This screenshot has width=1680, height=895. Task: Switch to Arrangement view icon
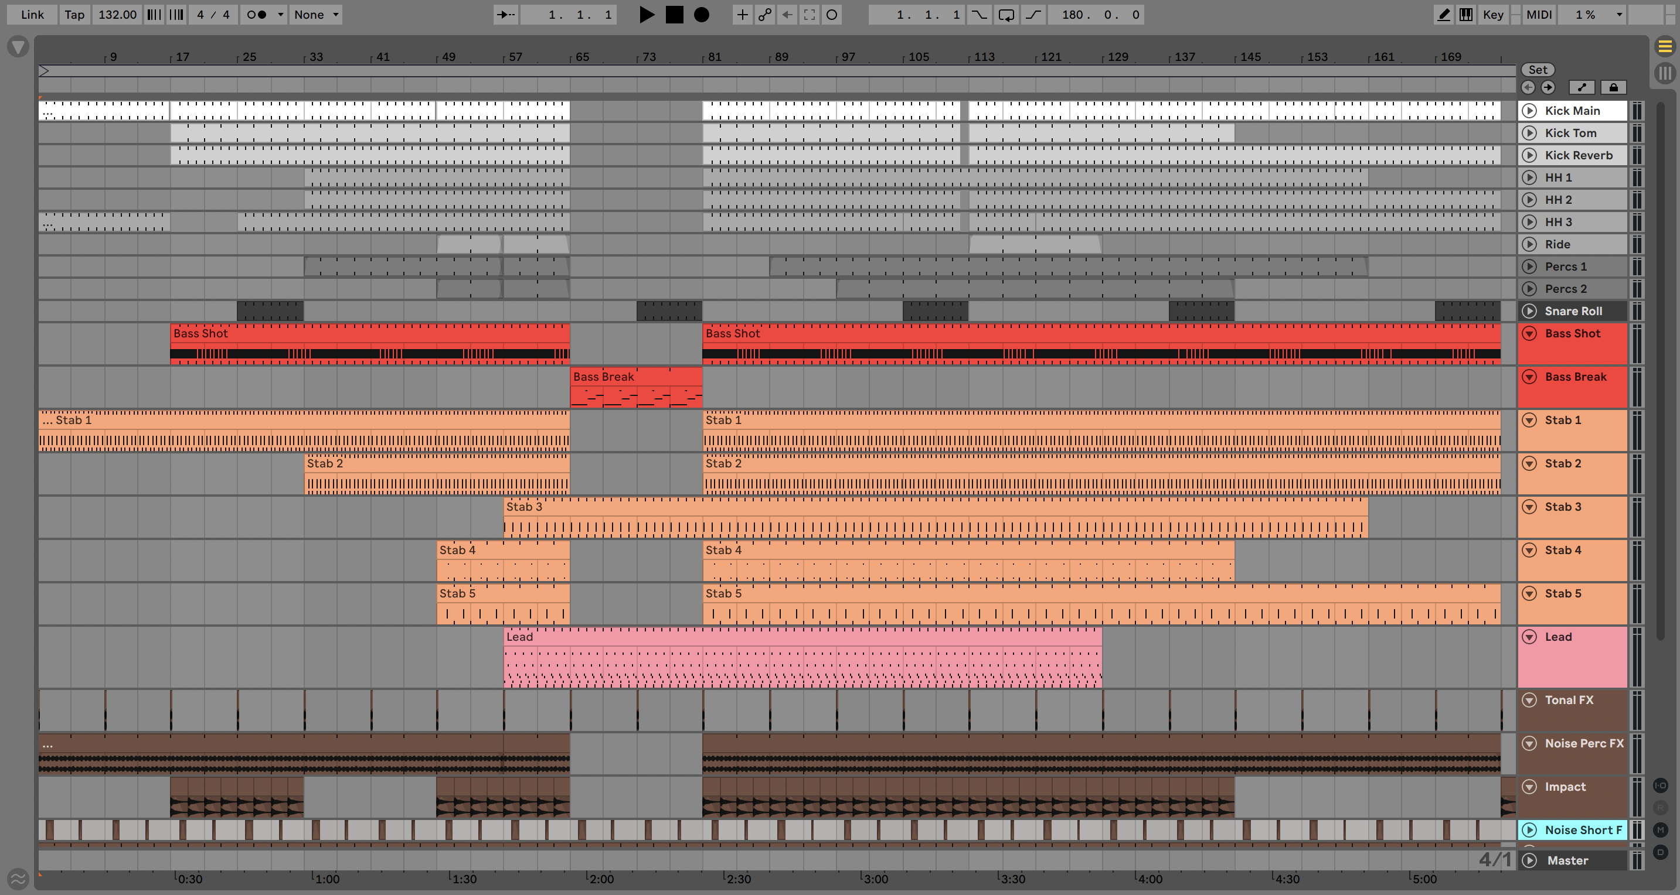[x=1665, y=46]
